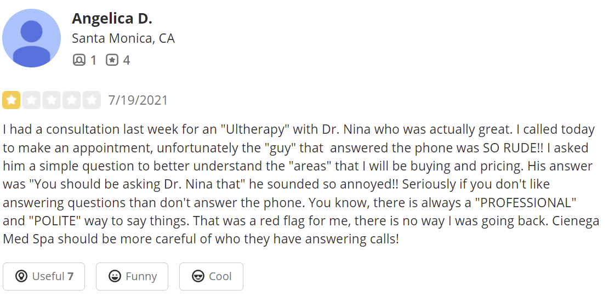Select the second empty rating star
The height and width of the screenshot is (296, 609).
31,100
